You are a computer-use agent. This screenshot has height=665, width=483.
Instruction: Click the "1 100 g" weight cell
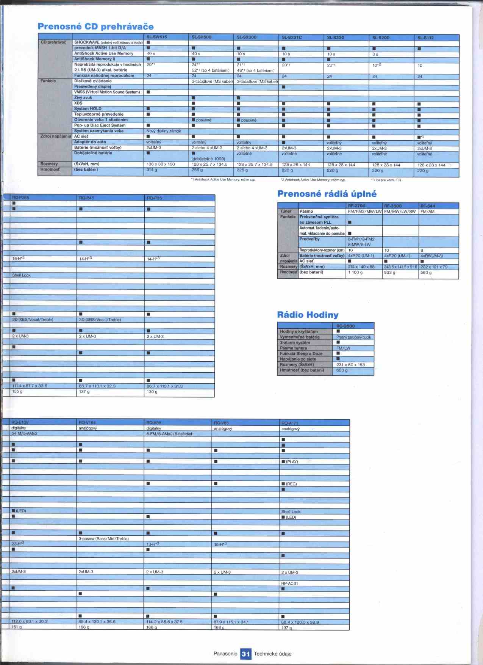pos(355,272)
